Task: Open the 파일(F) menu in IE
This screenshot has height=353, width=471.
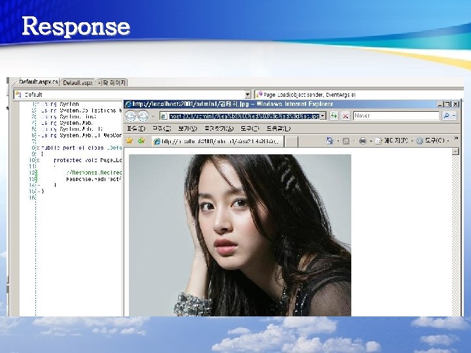Action: coord(136,129)
